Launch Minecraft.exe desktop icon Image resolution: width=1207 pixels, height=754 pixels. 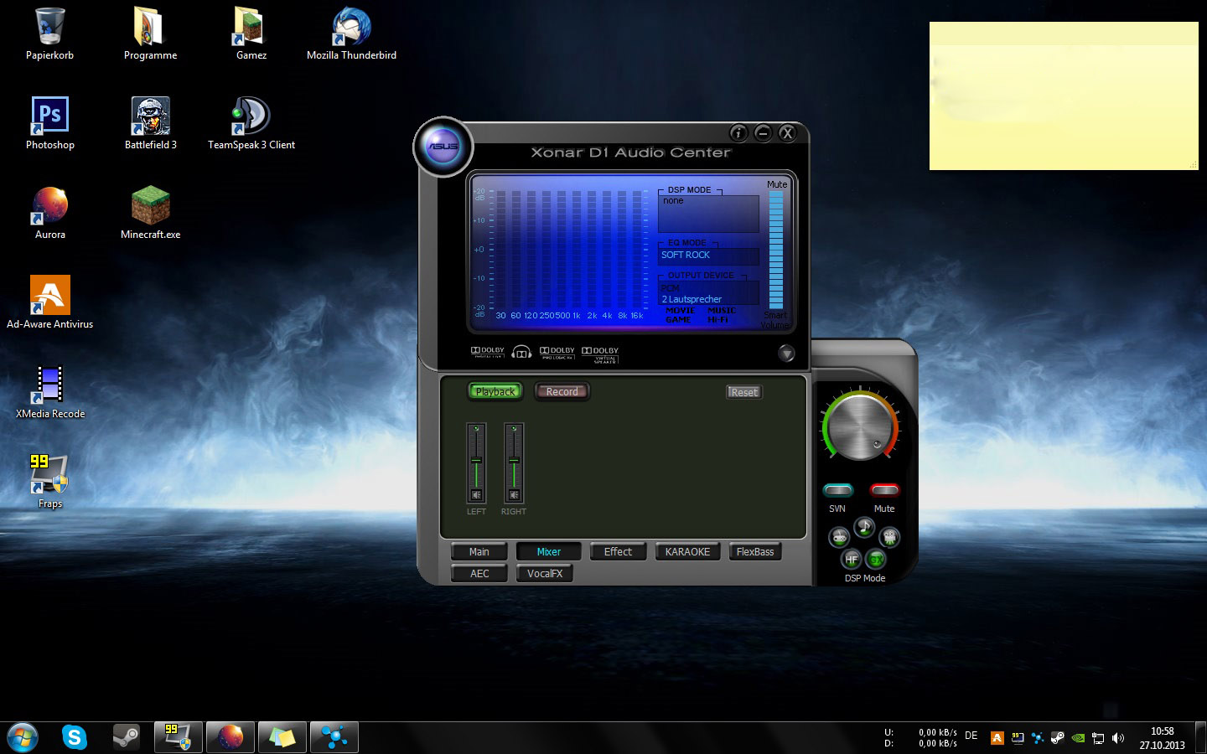[x=150, y=213]
